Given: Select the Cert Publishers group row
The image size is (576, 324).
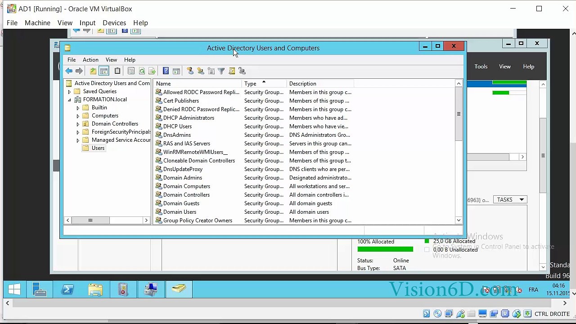Looking at the screenshot, I should point(253,101).
